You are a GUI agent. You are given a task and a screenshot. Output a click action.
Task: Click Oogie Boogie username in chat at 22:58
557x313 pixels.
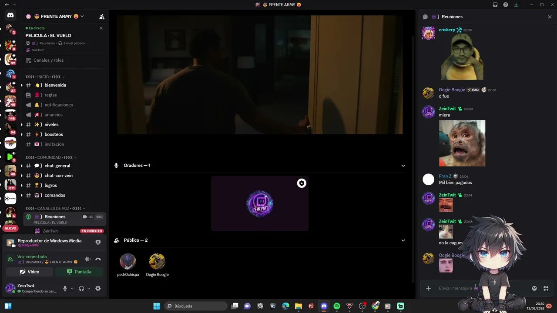(452, 90)
